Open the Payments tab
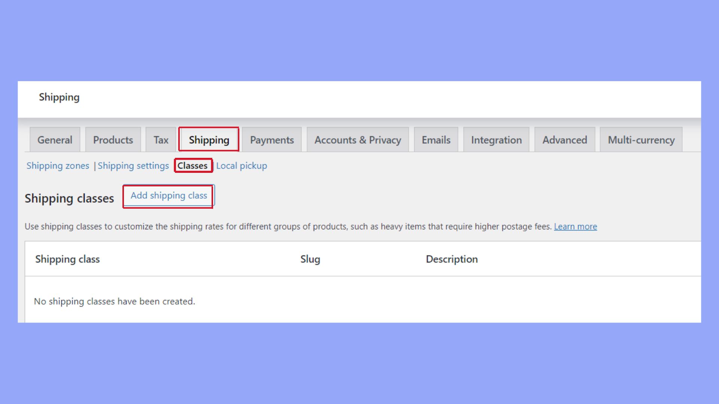The image size is (719, 404). pos(272,140)
